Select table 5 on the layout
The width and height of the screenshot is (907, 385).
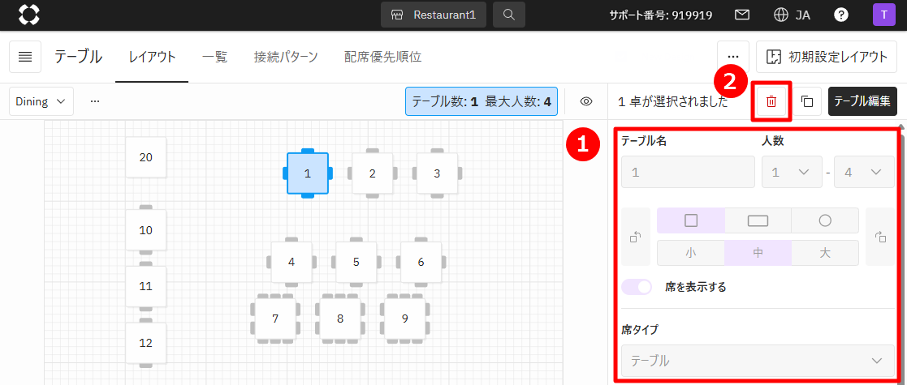point(356,262)
